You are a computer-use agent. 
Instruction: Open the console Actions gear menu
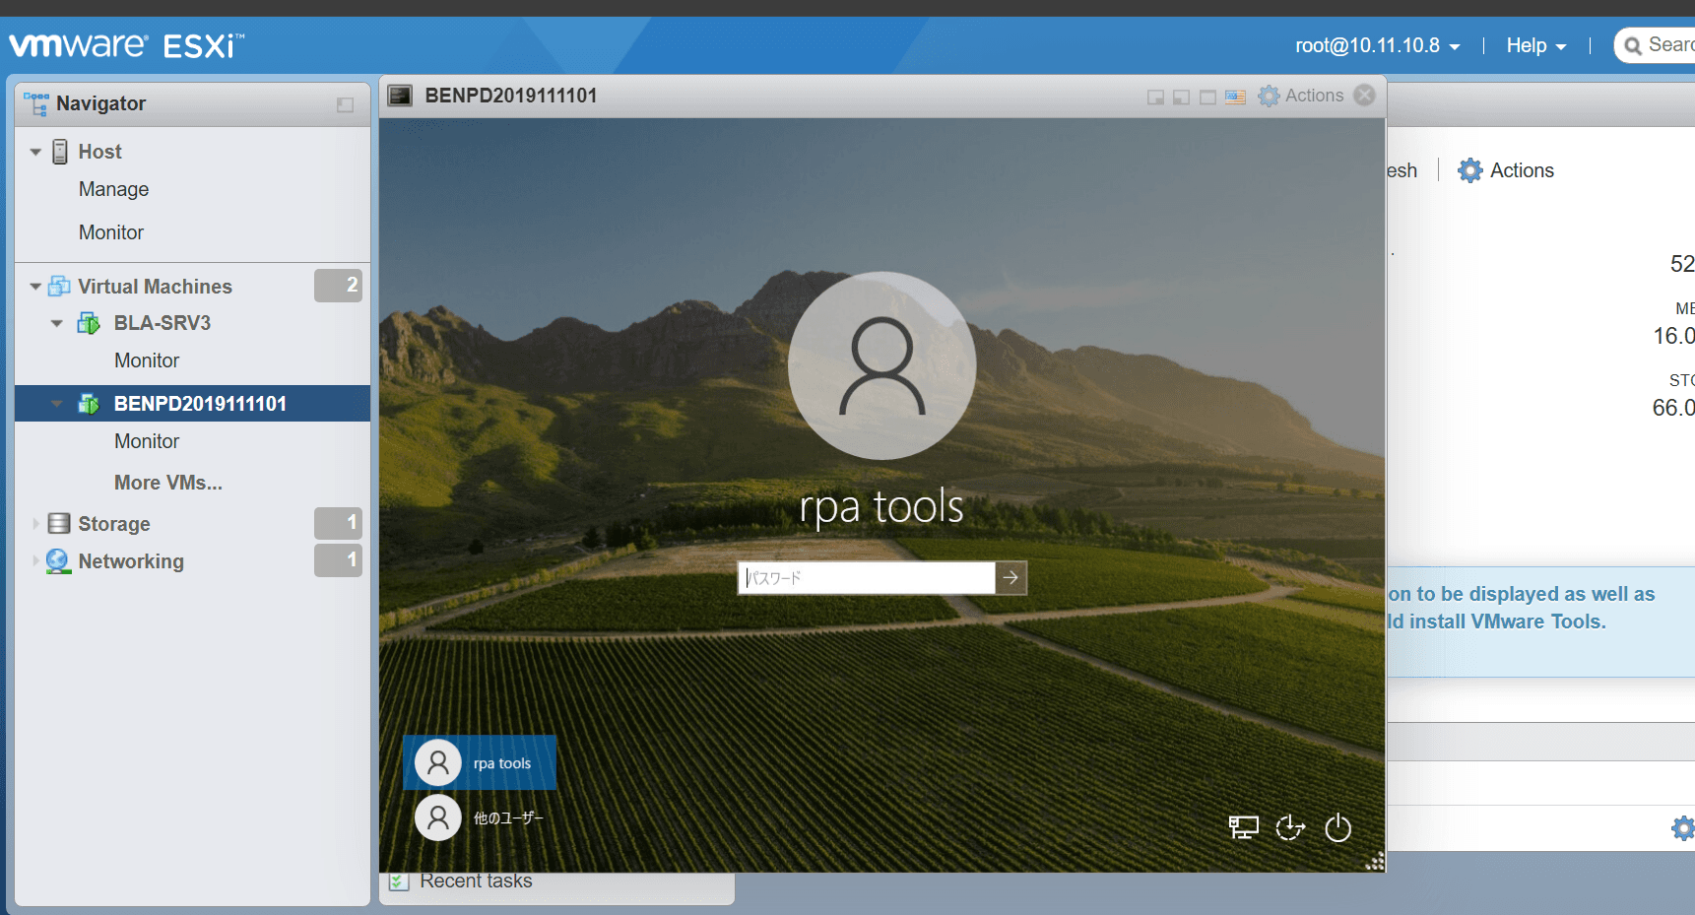tap(1301, 96)
